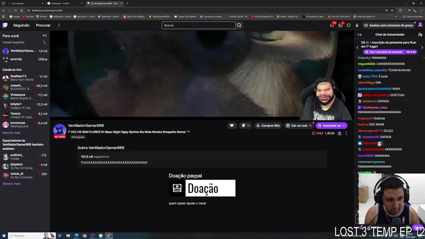
Task: Open sunrroly offline channel
Action: (25, 59)
